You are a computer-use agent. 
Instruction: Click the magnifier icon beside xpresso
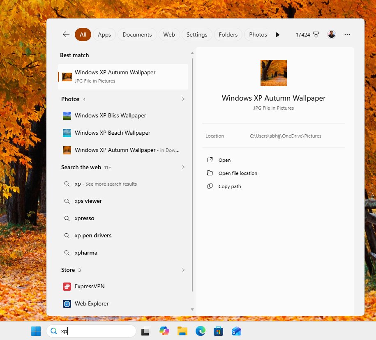(67, 218)
